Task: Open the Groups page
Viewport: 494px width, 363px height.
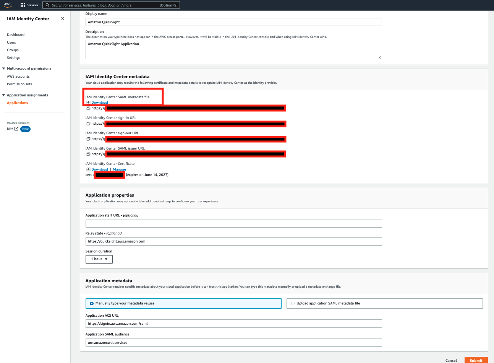Action: 13,50
